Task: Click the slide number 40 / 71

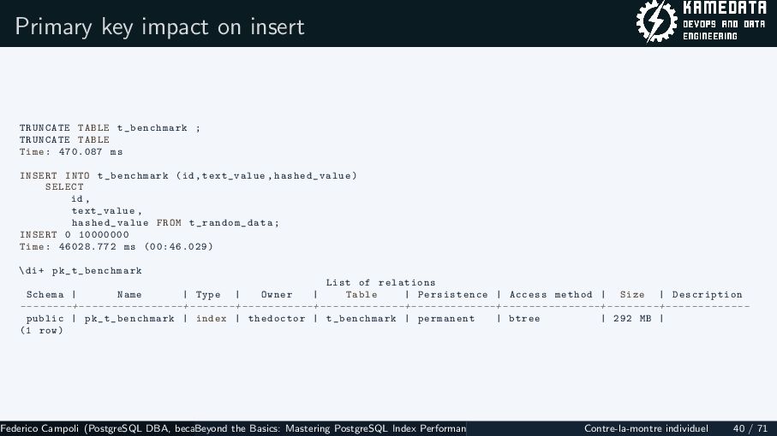Action: [750, 428]
